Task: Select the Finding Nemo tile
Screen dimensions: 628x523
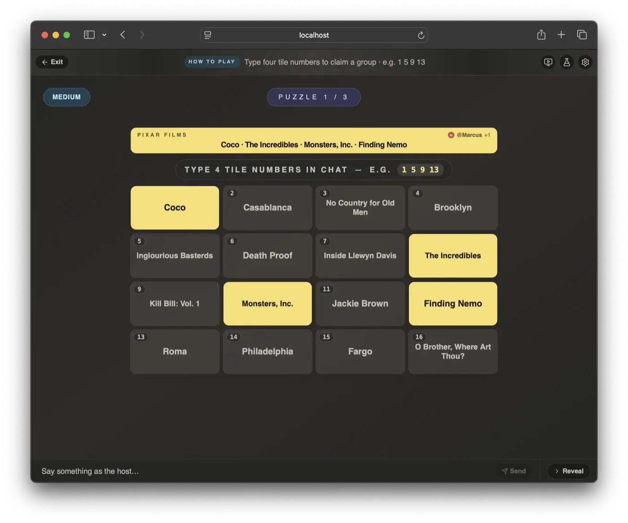Action: [453, 304]
